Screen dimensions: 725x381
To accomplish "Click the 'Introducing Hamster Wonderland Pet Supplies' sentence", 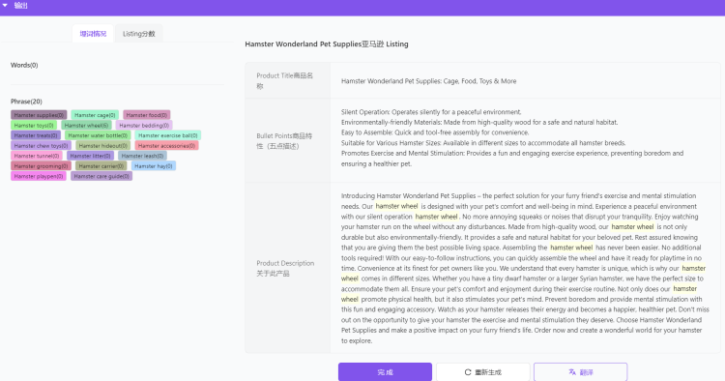I will coord(518,201).
